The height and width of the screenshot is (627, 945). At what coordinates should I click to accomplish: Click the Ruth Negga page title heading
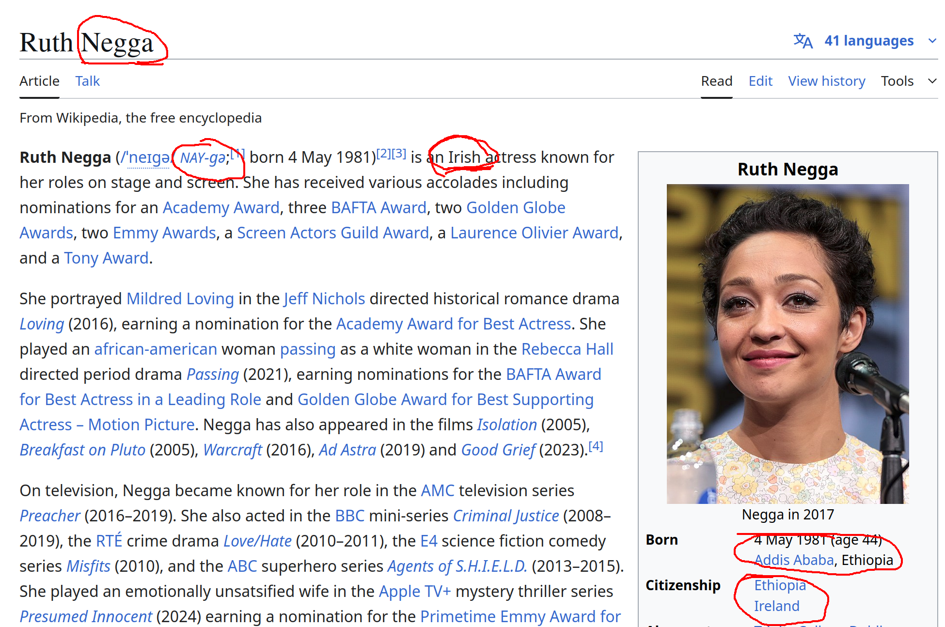[x=87, y=43]
